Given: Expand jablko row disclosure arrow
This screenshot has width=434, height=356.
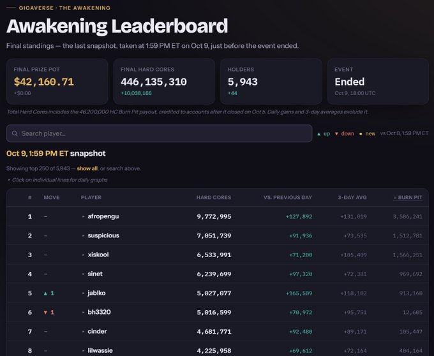Looking at the screenshot, I should (x=84, y=293).
